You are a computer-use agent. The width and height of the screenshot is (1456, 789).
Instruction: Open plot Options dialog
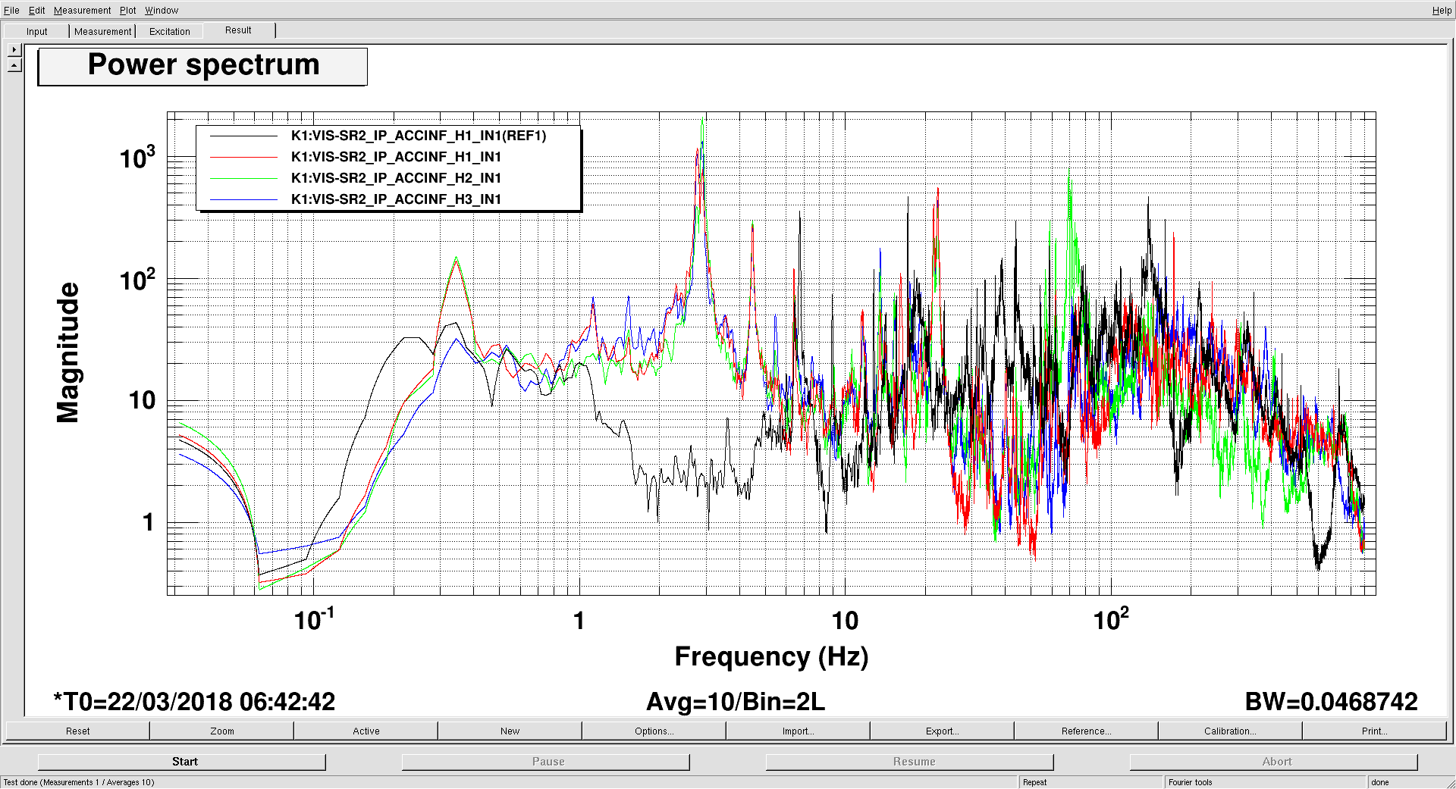(x=654, y=731)
